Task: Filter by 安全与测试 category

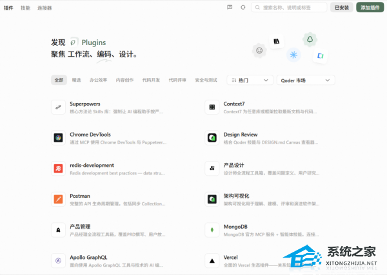Action: (x=206, y=80)
